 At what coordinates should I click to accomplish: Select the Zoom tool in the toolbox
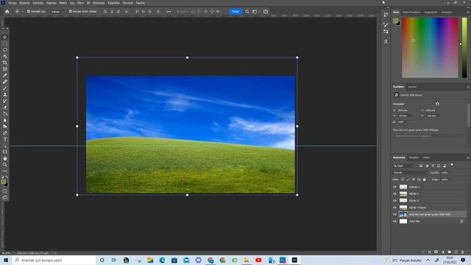pos(5,165)
